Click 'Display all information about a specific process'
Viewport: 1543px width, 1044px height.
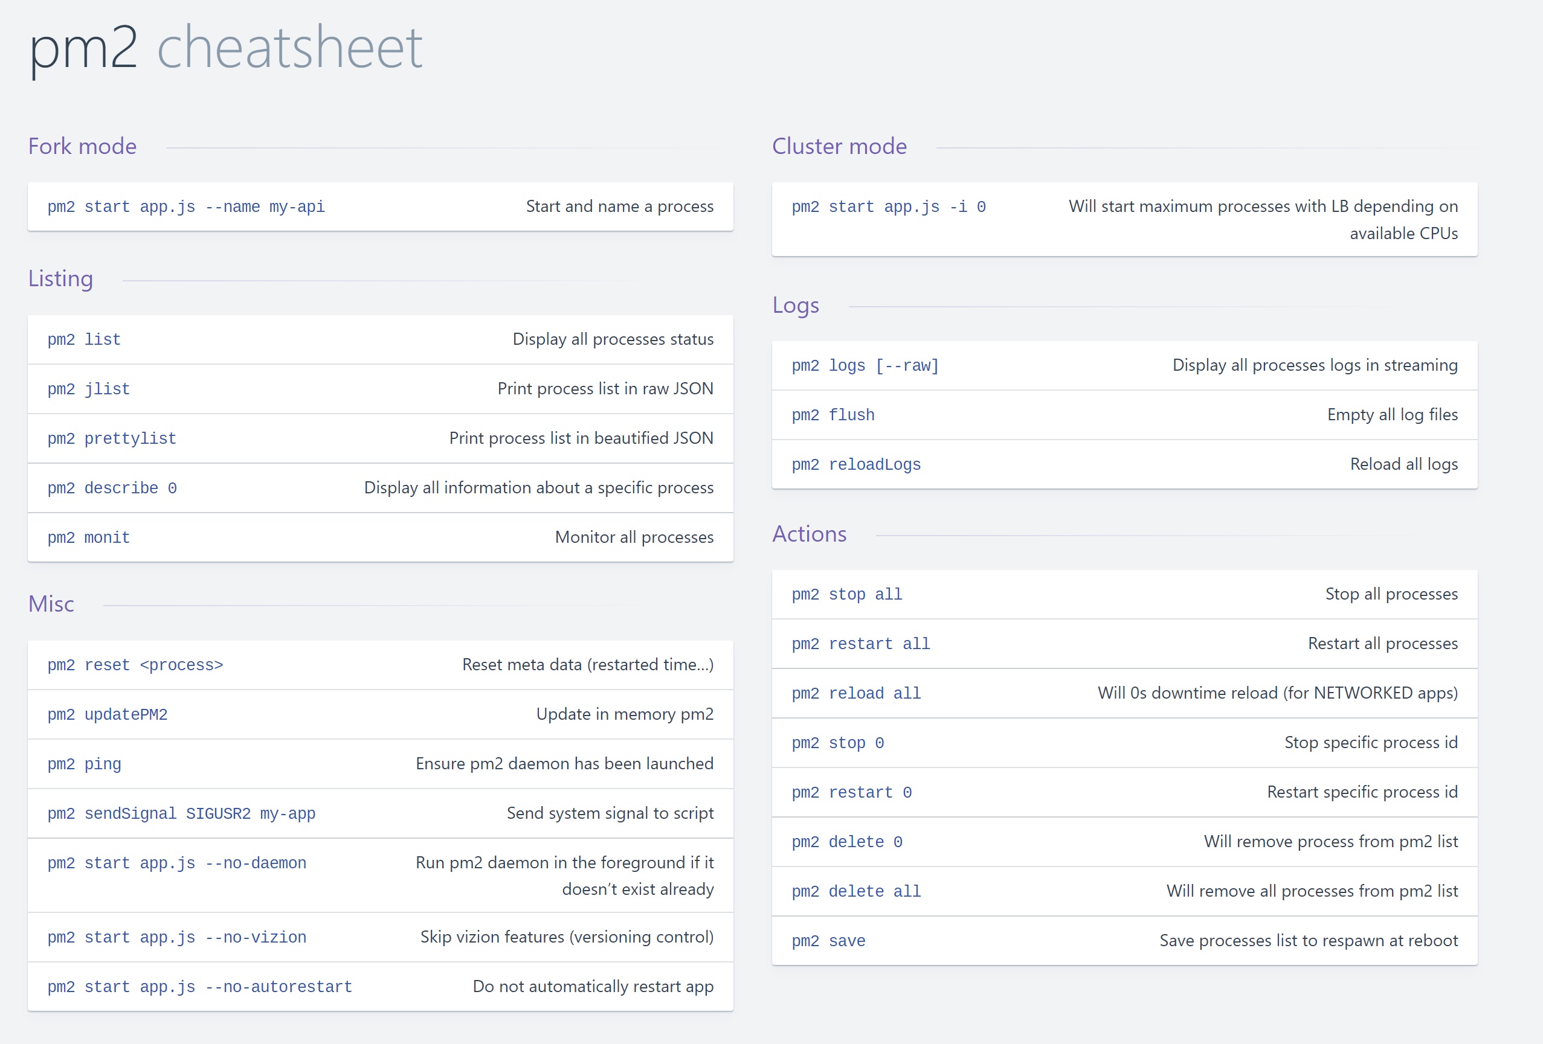coord(538,488)
